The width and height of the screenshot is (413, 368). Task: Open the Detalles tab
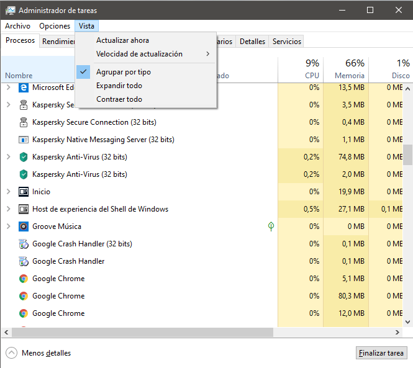coord(252,42)
